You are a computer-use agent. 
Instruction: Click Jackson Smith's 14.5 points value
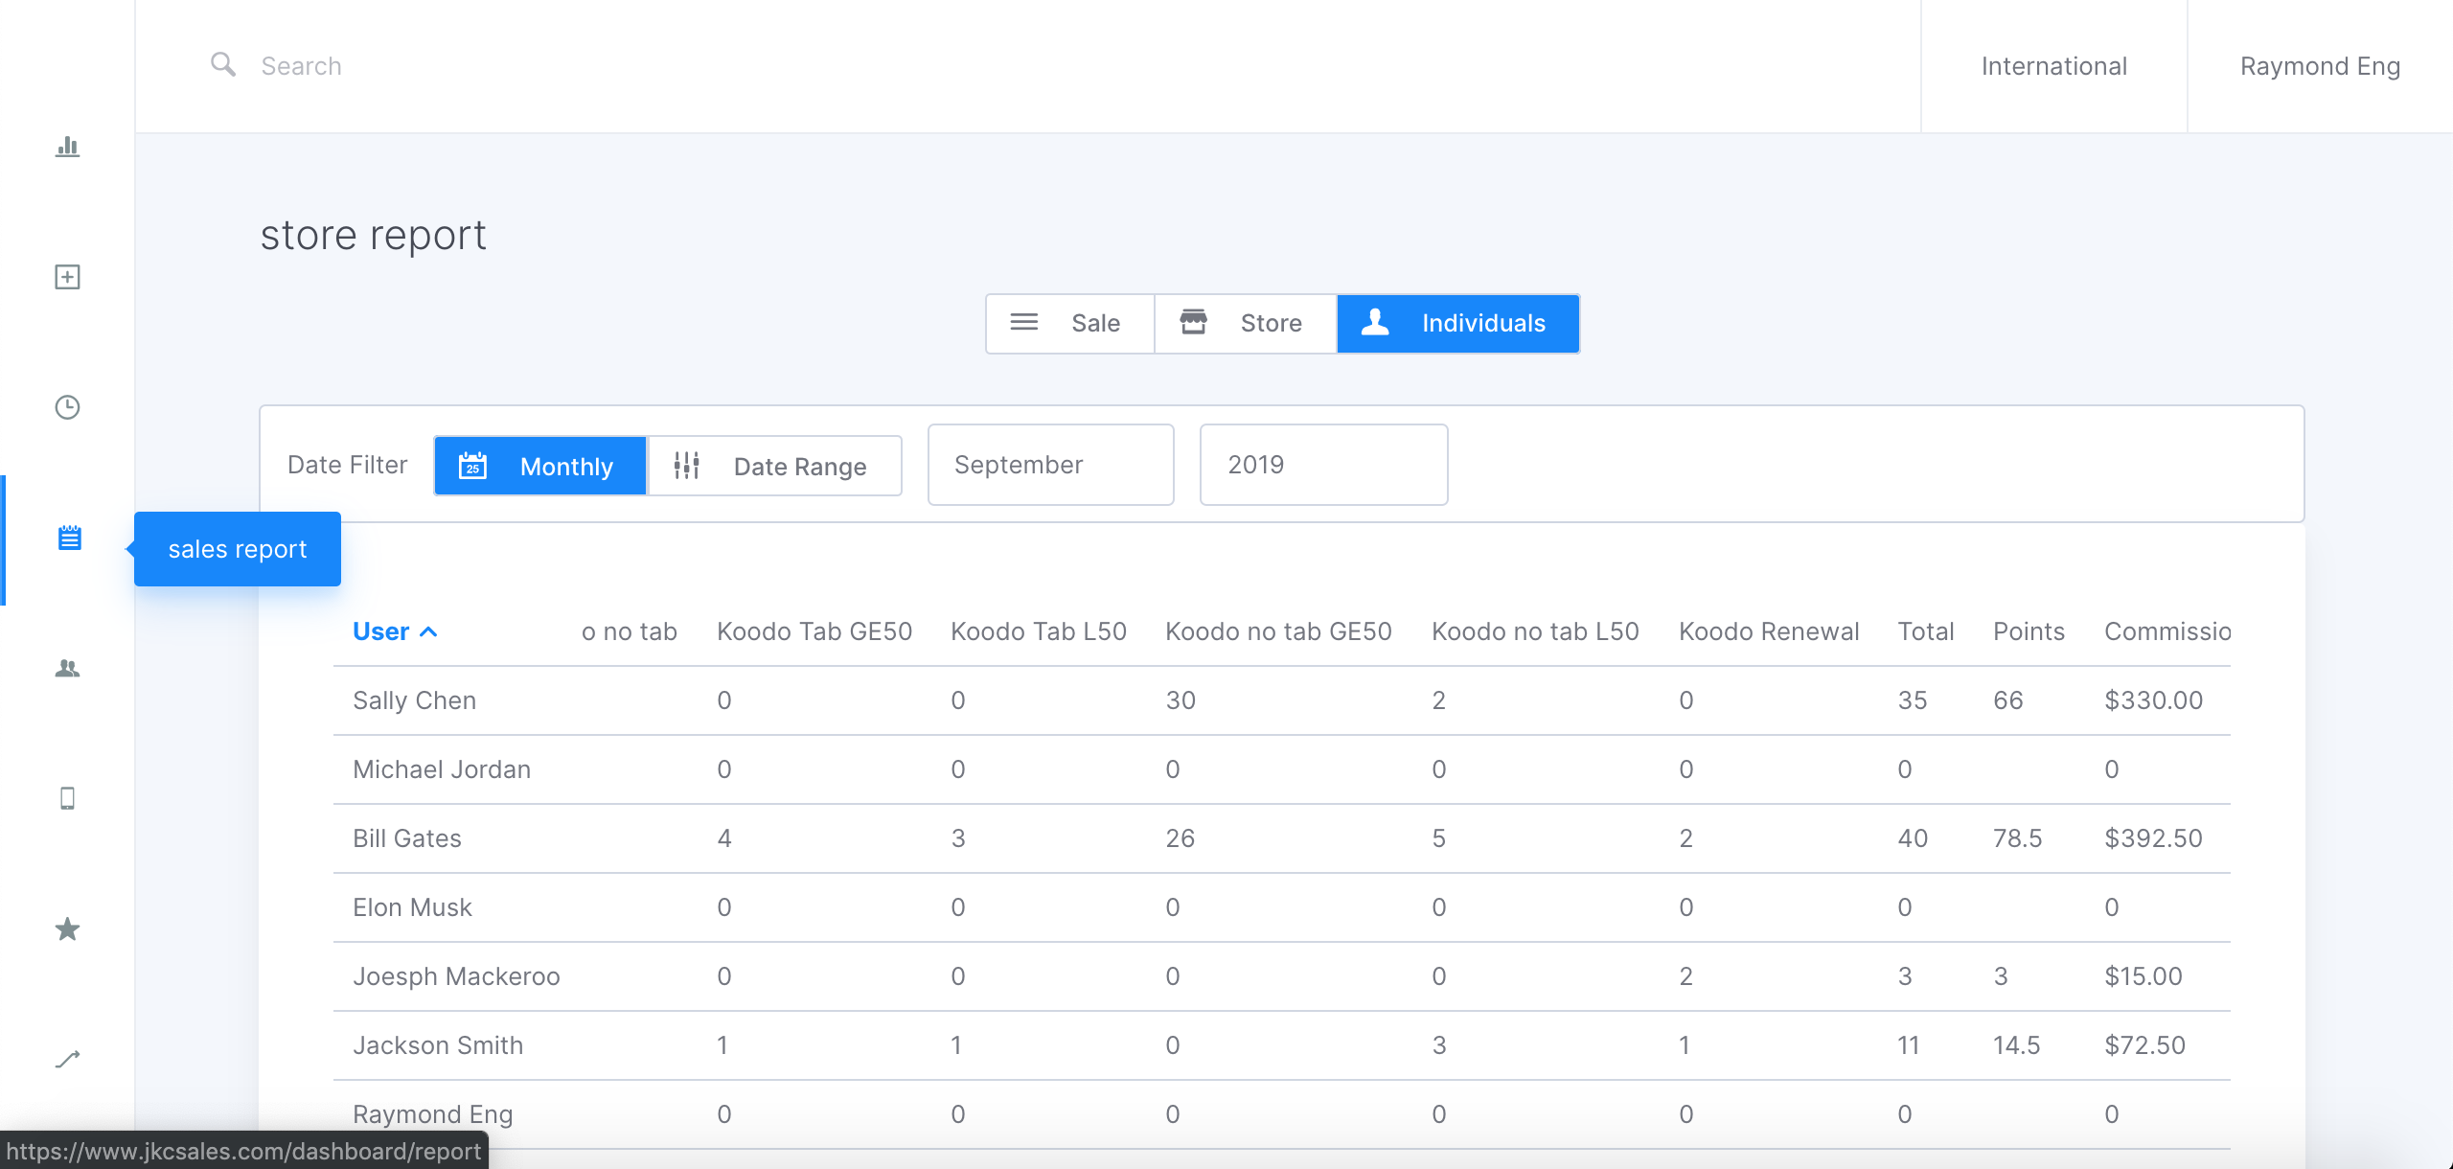(x=2017, y=1045)
